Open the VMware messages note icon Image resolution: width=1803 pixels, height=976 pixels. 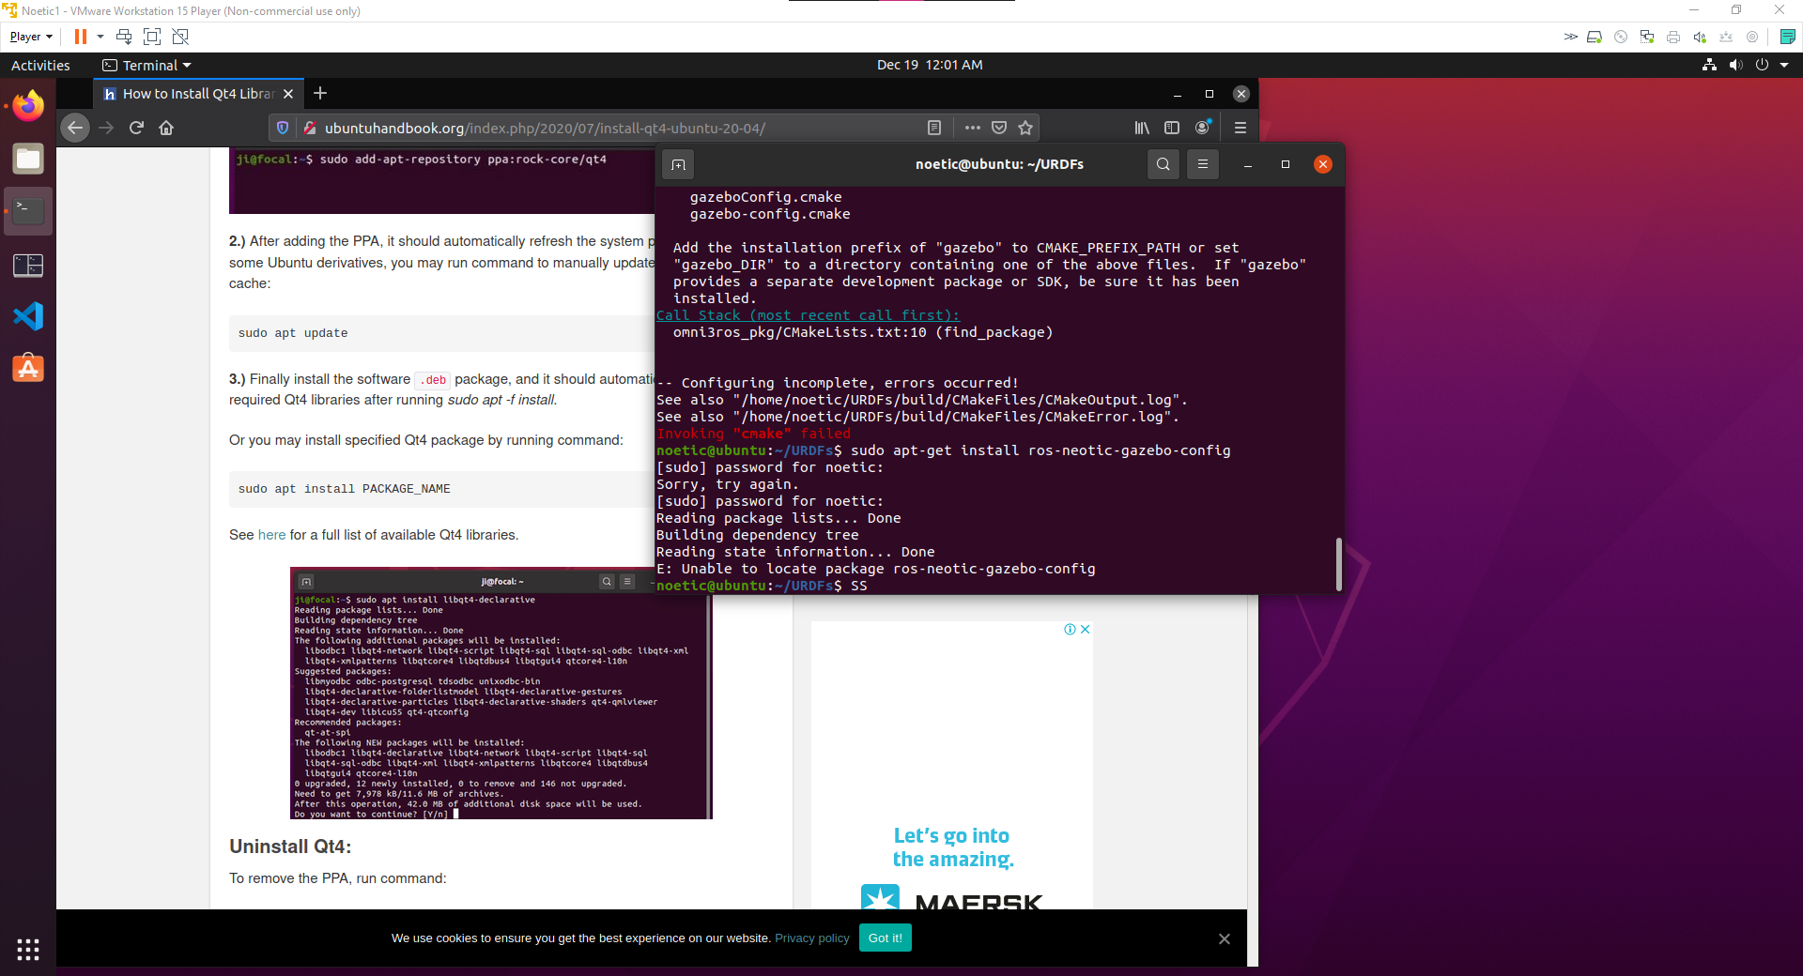coord(1788,37)
